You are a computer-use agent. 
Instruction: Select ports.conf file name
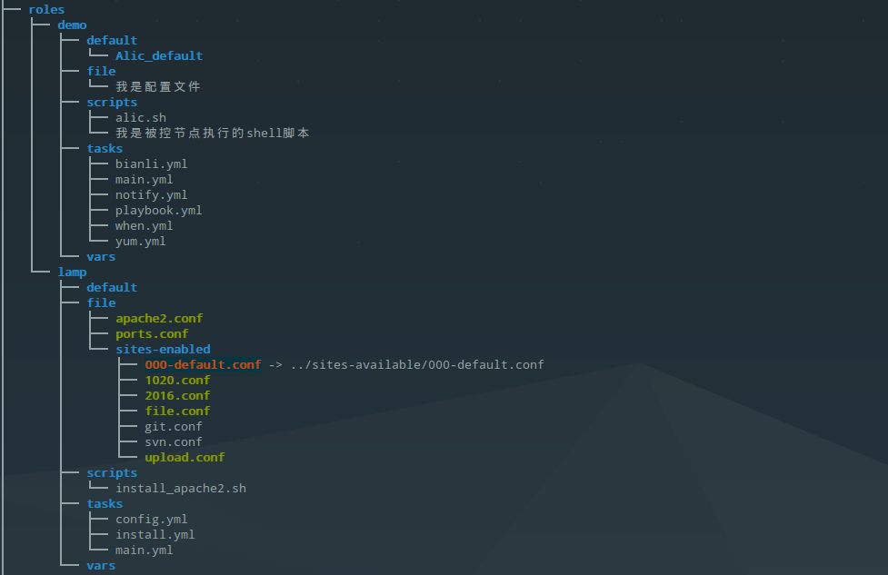coord(152,334)
